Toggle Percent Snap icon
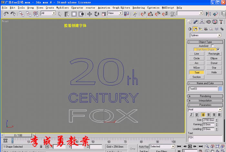Viewport: 226px width, 152px height. [x=158, y=14]
